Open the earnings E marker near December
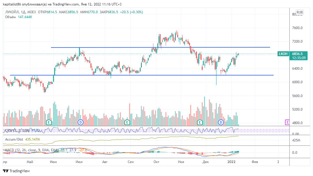This screenshot has width=313, height=176. pyautogui.click(x=200, y=122)
